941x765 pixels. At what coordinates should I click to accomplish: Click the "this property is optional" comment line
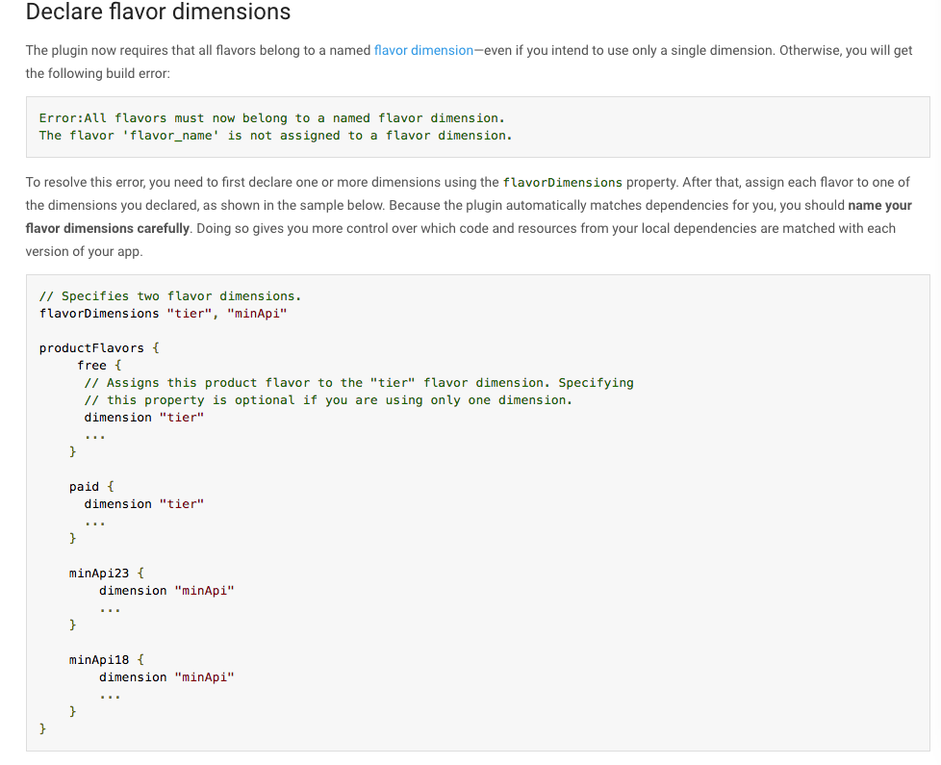[327, 400]
